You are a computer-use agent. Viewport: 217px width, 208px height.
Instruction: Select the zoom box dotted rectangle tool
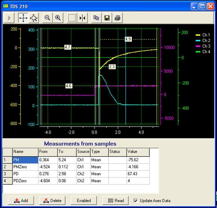click(72, 18)
